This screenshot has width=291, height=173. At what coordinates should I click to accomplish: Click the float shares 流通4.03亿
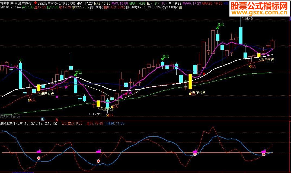click(x=170, y=7)
